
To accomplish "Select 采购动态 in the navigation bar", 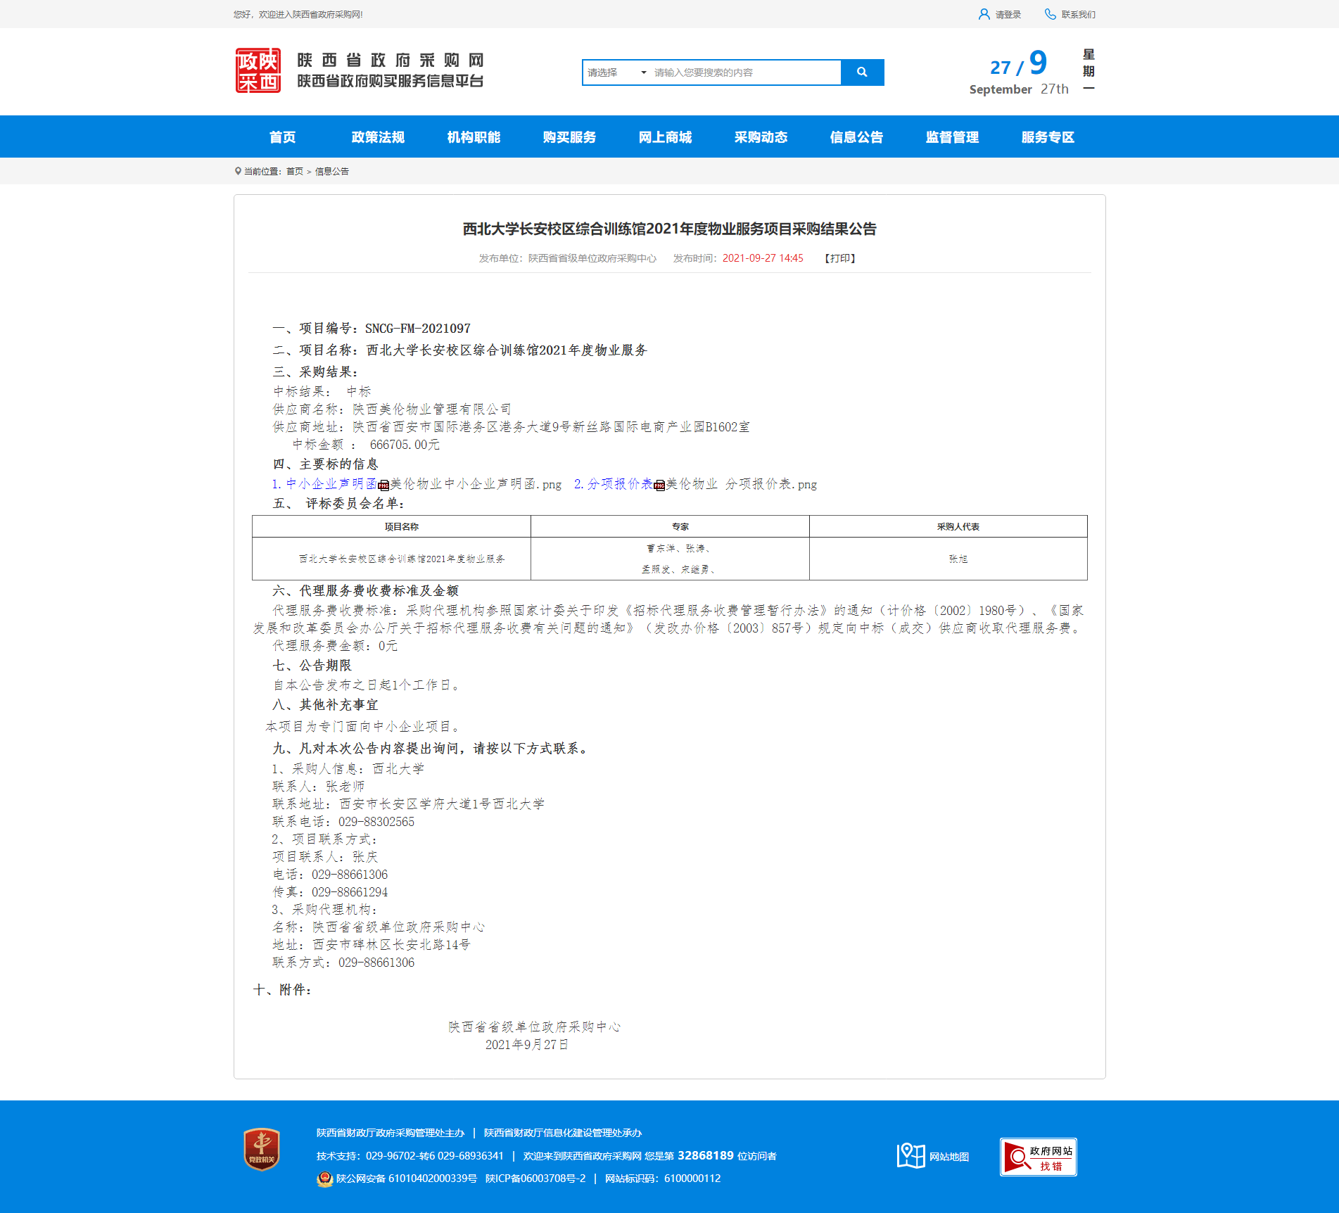I will click(761, 137).
